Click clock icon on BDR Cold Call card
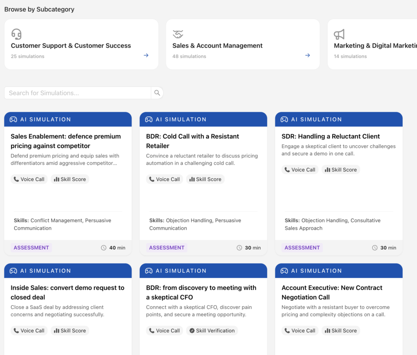417x355 pixels. click(x=239, y=248)
